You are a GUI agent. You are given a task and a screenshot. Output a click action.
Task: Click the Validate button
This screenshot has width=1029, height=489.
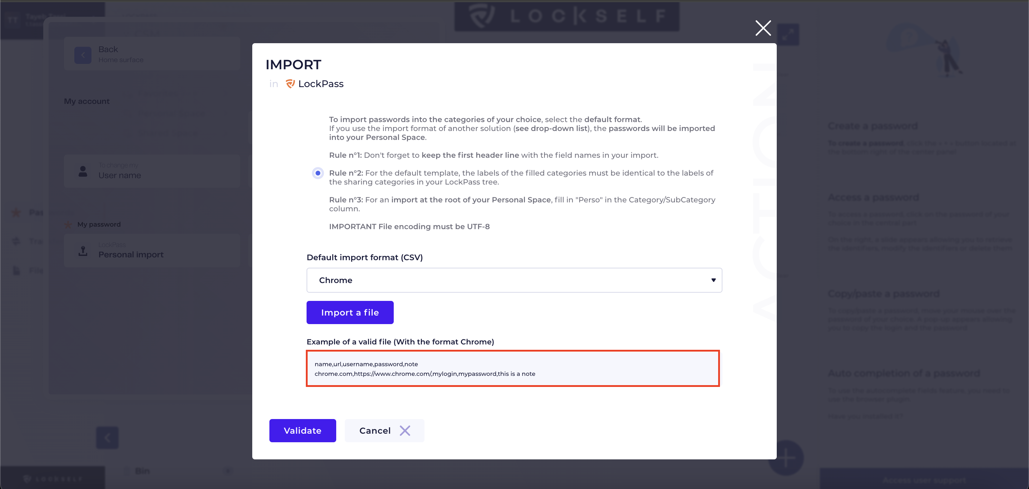(302, 430)
